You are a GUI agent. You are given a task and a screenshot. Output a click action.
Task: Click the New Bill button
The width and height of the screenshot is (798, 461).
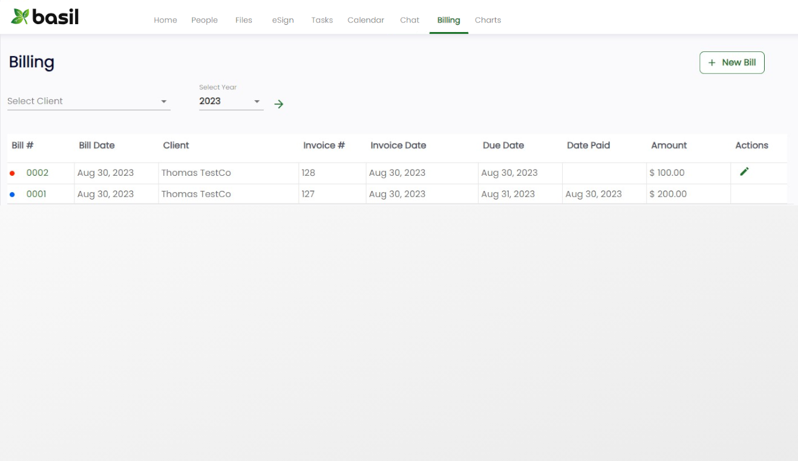point(732,62)
